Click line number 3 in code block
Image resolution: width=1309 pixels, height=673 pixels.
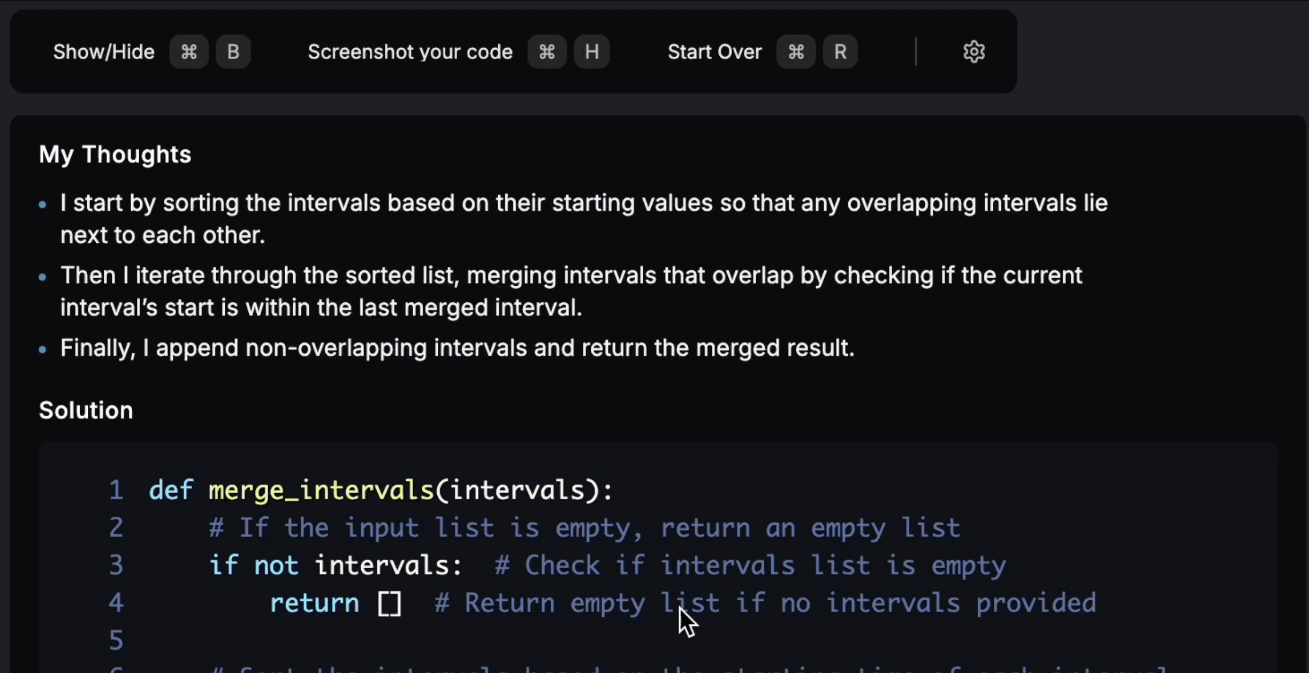(116, 565)
